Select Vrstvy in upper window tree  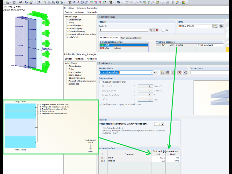(x=71, y=23)
